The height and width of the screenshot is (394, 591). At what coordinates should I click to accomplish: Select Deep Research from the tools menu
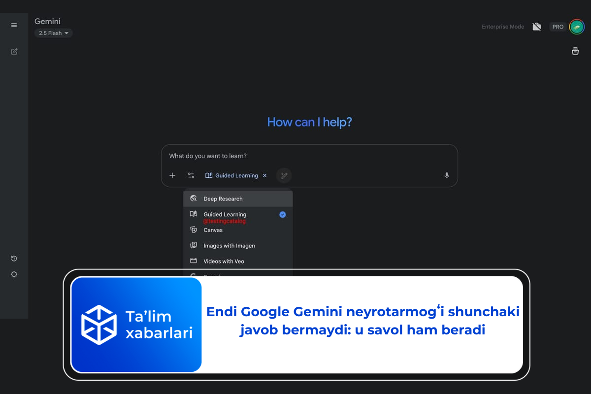coord(223,198)
